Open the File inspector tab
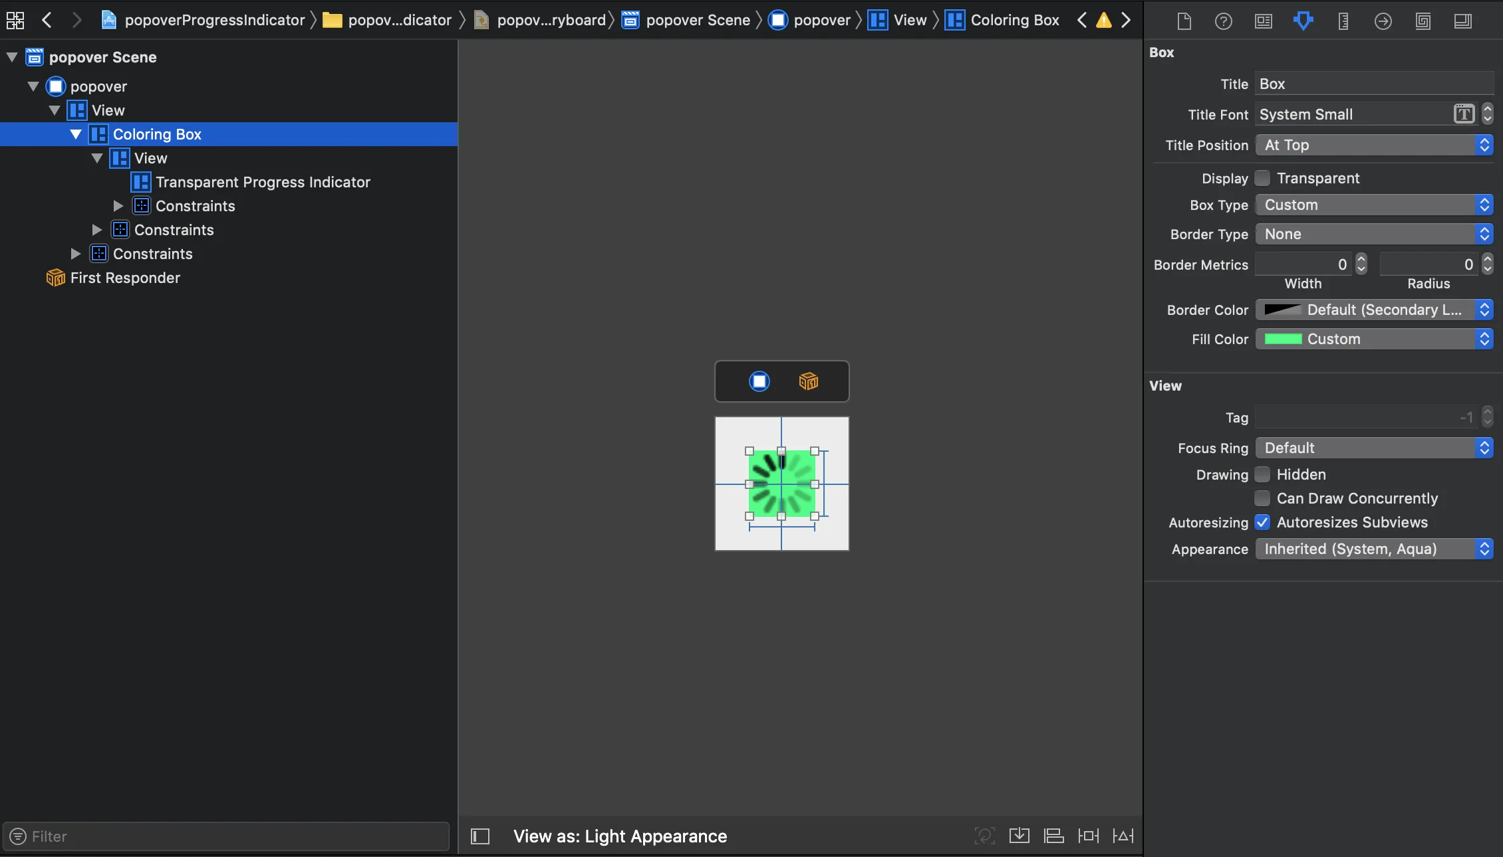 tap(1184, 21)
